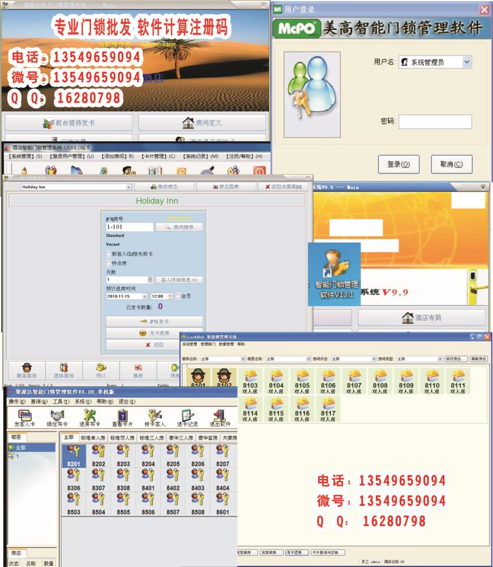This screenshot has width=493, height=567.
Task: Toggle 新客入住/挂失前卡 checkbox
Action: tap(109, 254)
